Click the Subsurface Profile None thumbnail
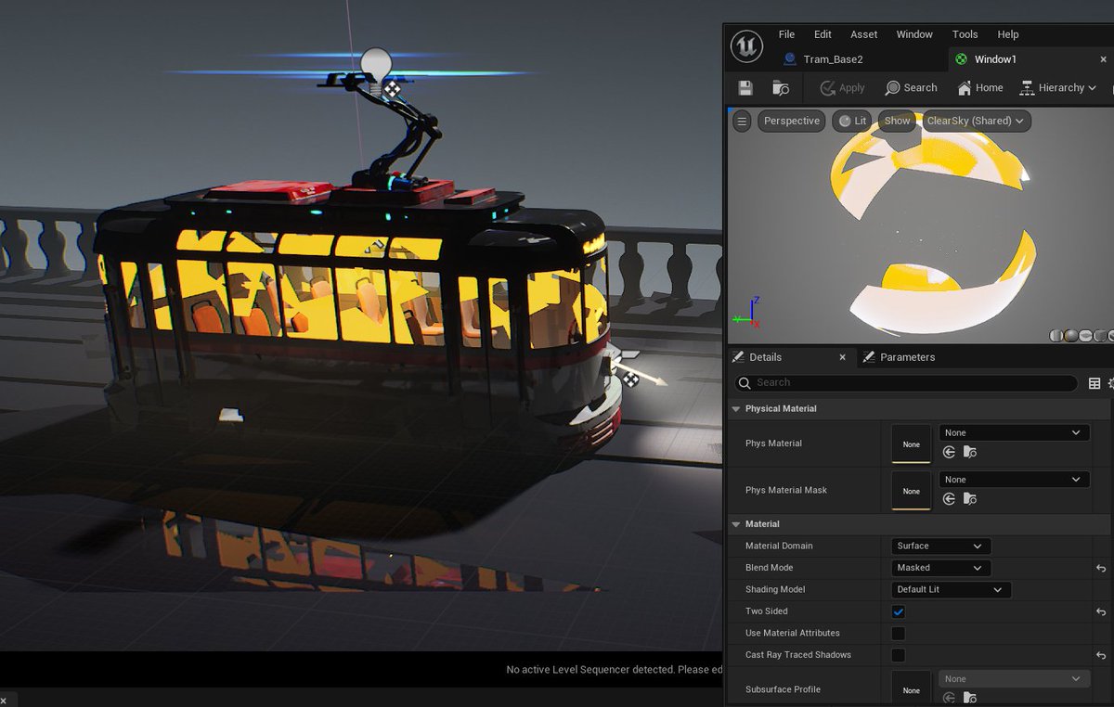This screenshot has width=1114, height=707. pos(911,688)
